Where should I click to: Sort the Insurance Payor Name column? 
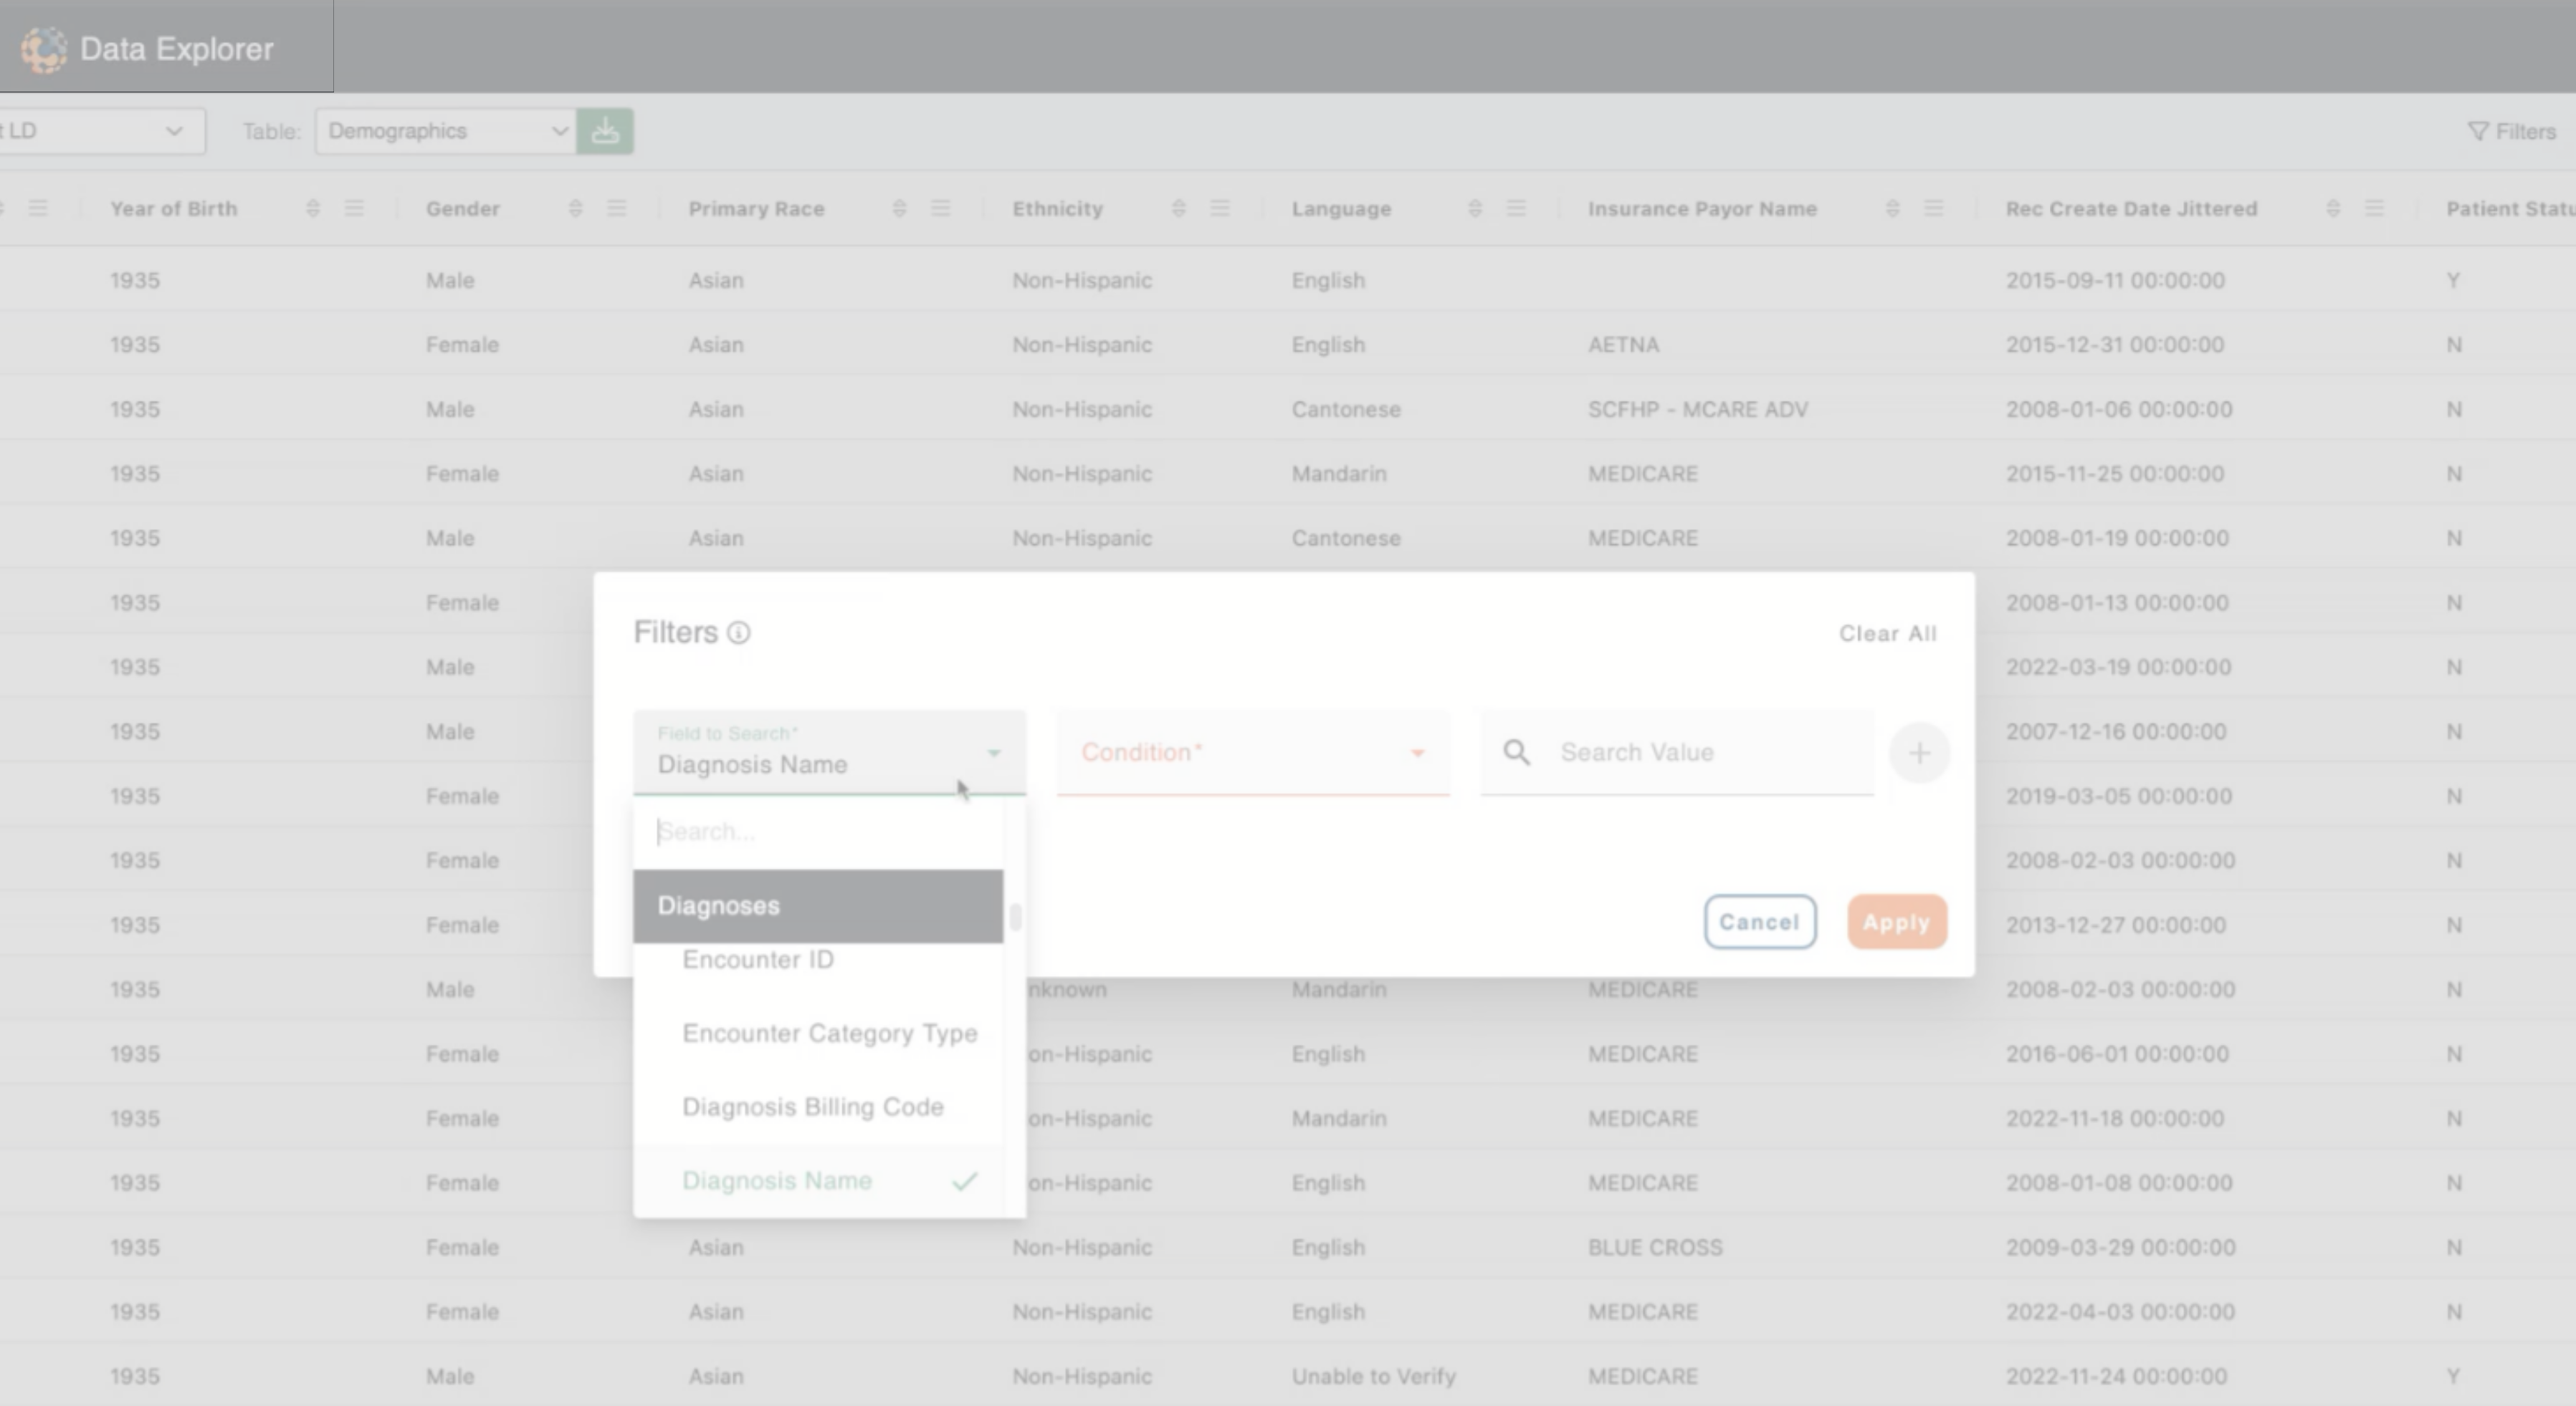pos(1892,208)
